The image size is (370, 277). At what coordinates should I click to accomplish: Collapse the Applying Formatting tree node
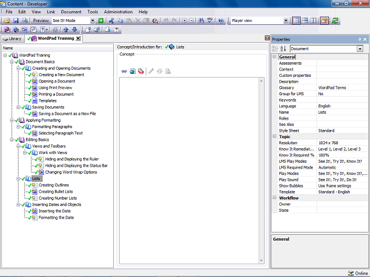[x=12, y=120]
